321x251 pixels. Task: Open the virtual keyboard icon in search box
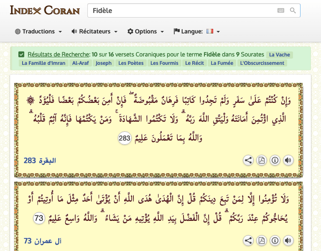[281, 10]
